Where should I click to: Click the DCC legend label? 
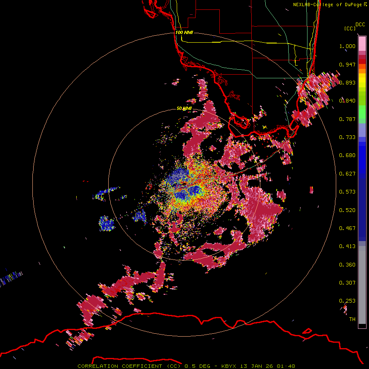tap(360, 25)
